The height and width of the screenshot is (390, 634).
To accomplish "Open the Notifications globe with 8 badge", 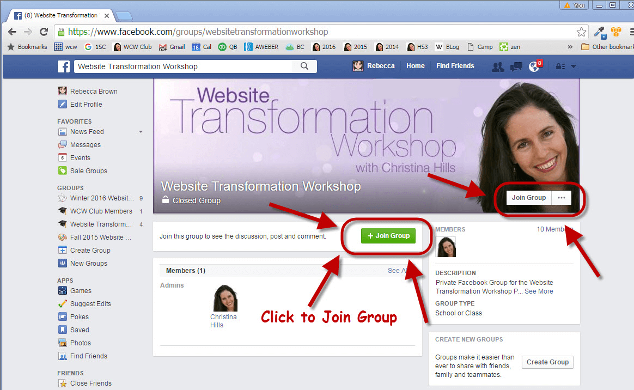I will pyautogui.click(x=534, y=66).
